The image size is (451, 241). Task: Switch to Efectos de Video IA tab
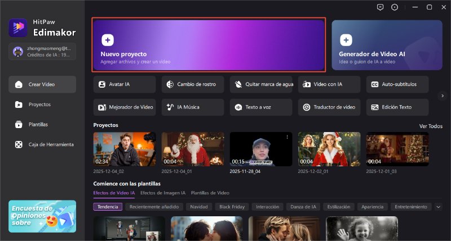coord(114,193)
